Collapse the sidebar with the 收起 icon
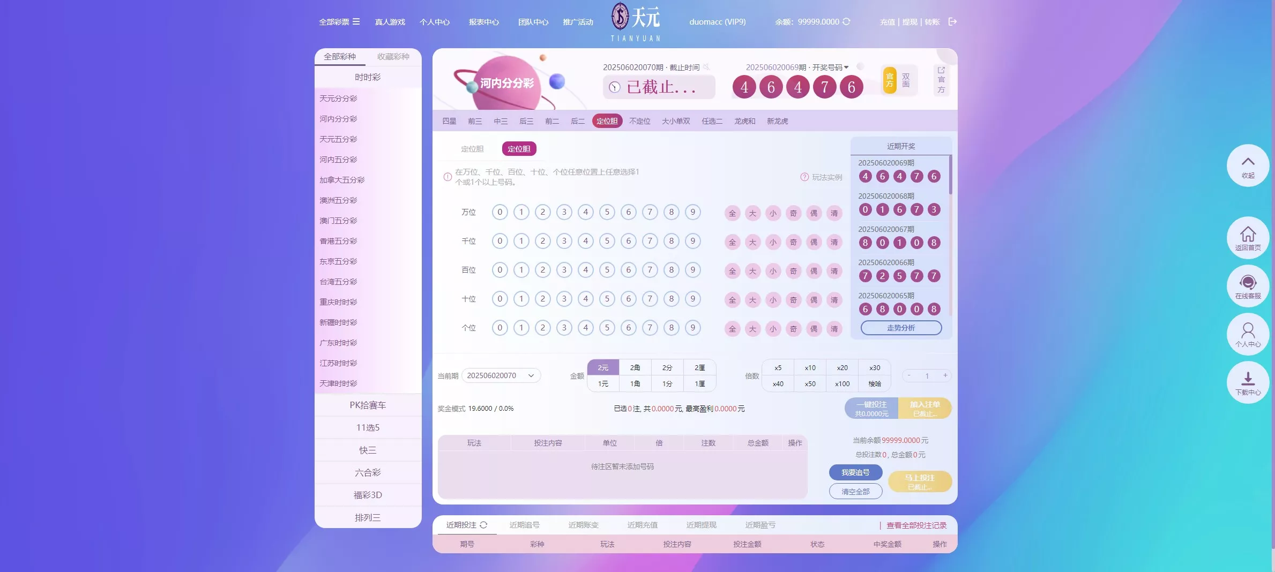 (x=1248, y=165)
